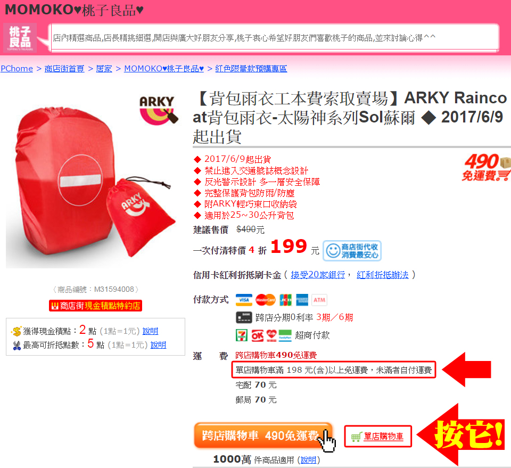Viewport: 511px width, 468px height.
Task: Click the JCB card icon
Action: (x=286, y=300)
